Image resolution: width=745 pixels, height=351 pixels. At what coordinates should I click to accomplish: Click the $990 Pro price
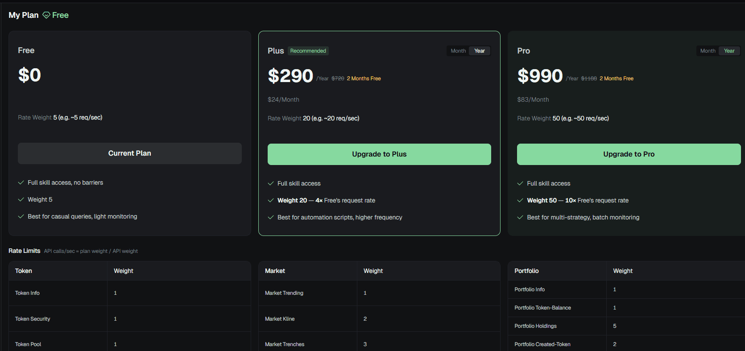coord(540,76)
